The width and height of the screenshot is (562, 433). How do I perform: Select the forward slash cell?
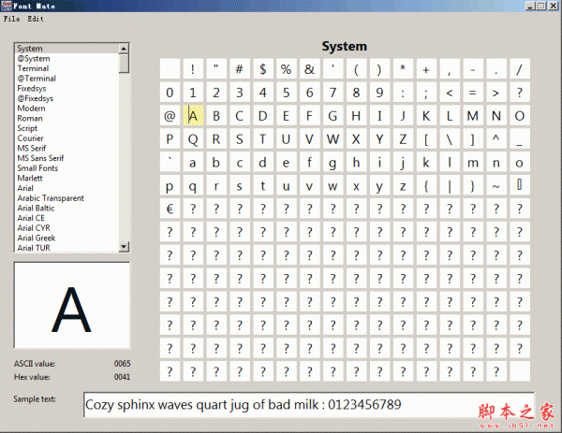(519, 68)
